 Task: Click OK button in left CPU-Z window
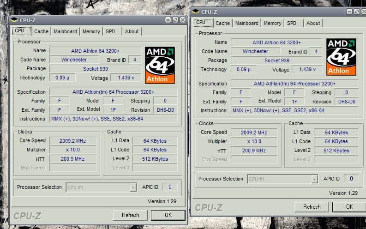point(168,215)
